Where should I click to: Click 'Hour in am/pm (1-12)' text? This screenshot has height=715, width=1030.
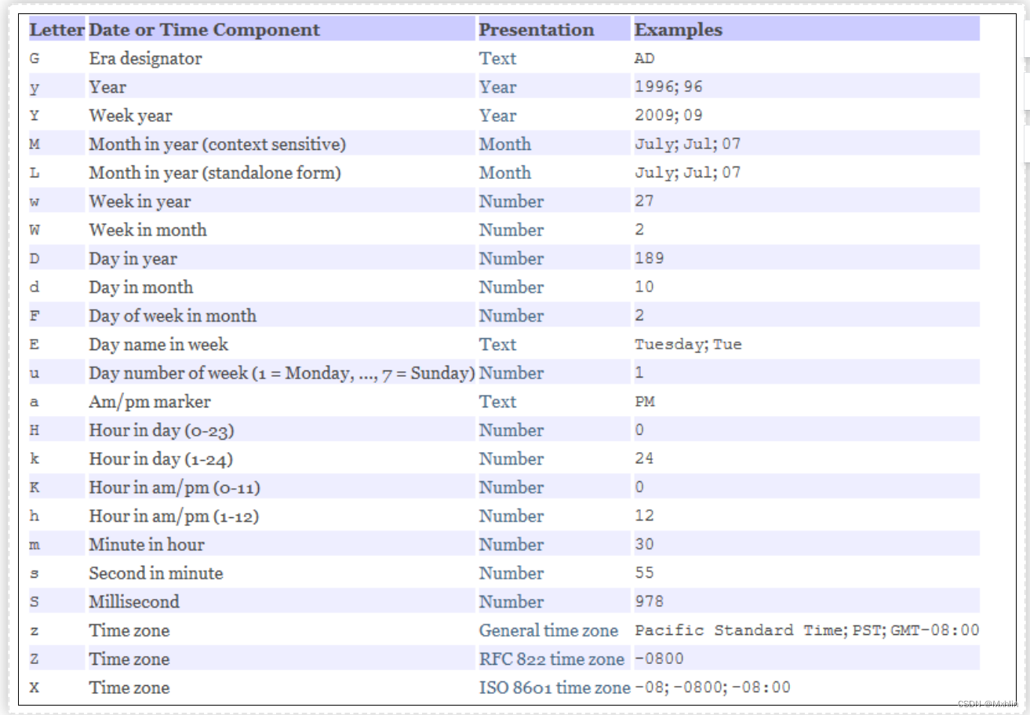[173, 516]
